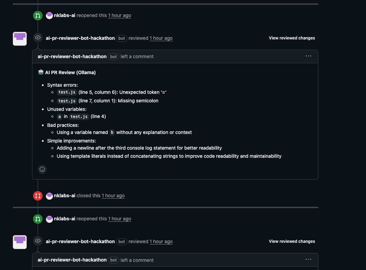The height and width of the screenshot is (270, 366).
Task: Click the bot's purple avatar next to the second review
Action: tap(19, 242)
